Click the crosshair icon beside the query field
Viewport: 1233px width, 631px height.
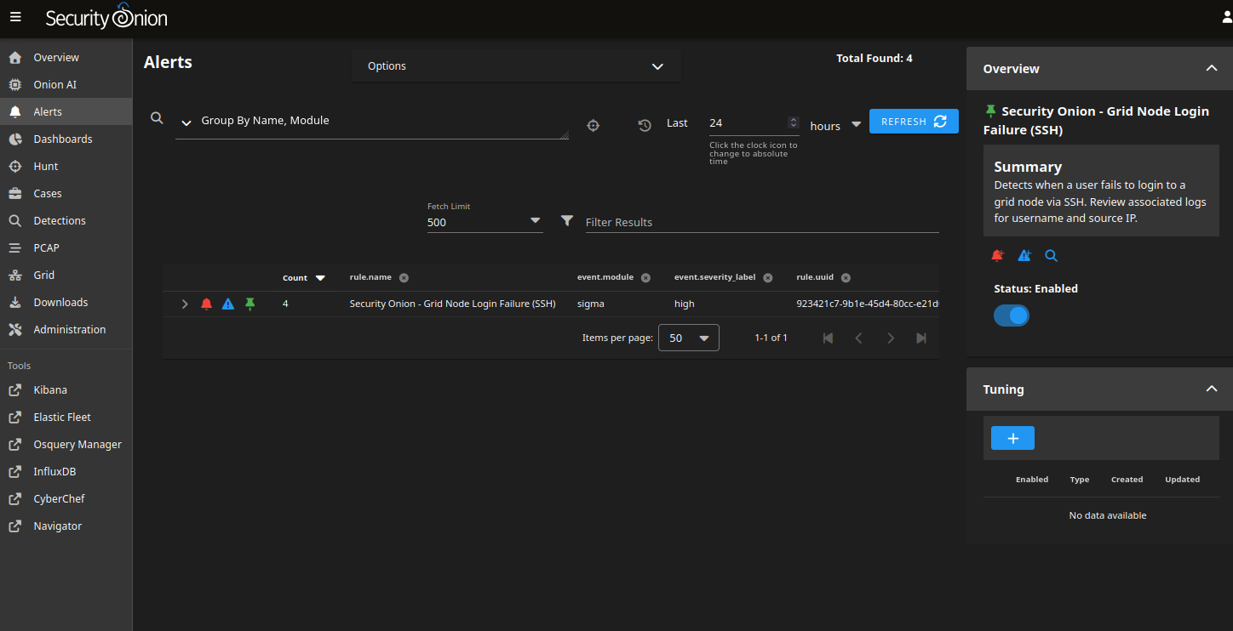[594, 125]
